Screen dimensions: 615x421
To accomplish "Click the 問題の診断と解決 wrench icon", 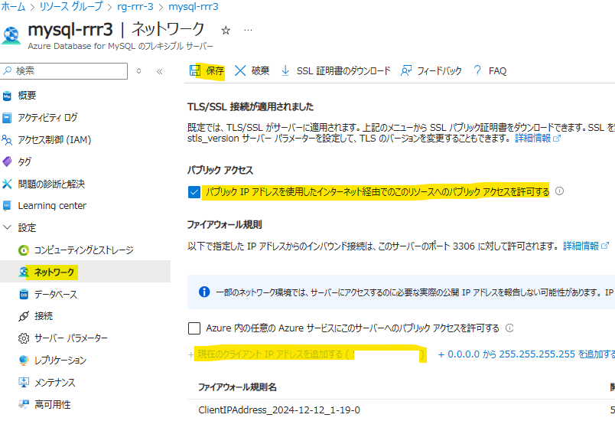I will pos(7,184).
